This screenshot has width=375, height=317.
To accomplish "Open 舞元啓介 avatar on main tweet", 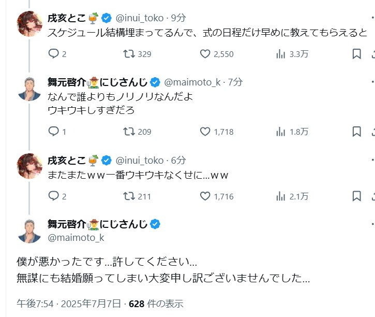I will click(29, 231).
